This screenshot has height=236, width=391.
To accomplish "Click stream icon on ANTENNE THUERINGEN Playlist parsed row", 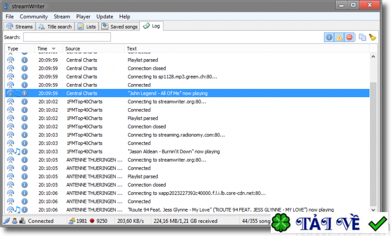I will (10, 176).
